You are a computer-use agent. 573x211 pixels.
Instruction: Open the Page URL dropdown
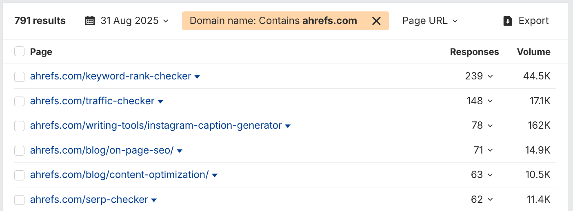pyautogui.click(x=430, y=21)
